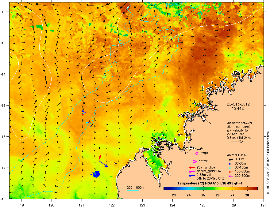Click the longitude axis label '119'

coord(21,205)
